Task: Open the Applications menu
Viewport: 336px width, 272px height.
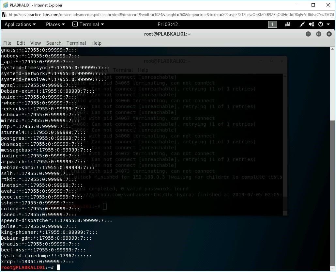Action: pyautogui.click(x=19, y=24)
